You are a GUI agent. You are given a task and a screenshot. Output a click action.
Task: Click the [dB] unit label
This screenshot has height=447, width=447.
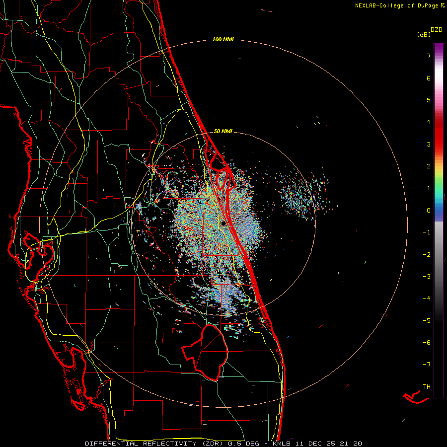point(424,34)
